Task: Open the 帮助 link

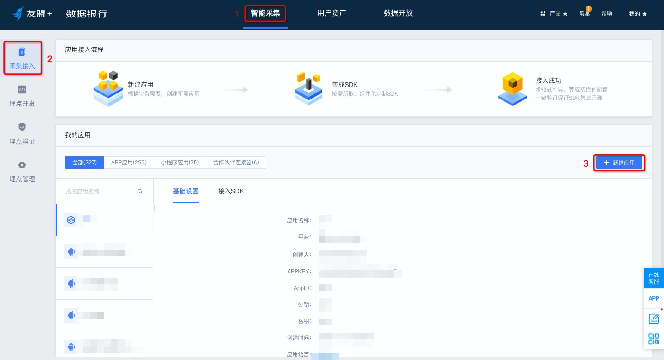Action: pos(607,13)
